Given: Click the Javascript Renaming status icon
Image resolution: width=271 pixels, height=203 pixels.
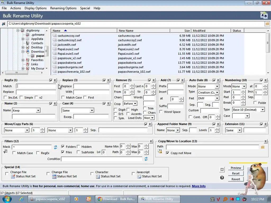Looking at the screenshot, I should coord(139,176).
